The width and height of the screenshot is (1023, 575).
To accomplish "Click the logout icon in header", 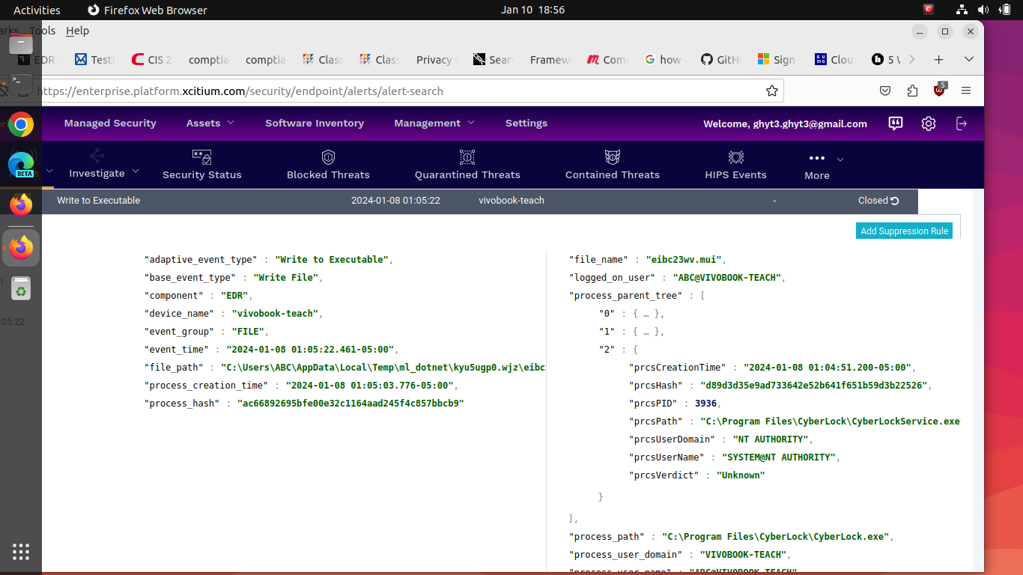I will click(962, 124).
